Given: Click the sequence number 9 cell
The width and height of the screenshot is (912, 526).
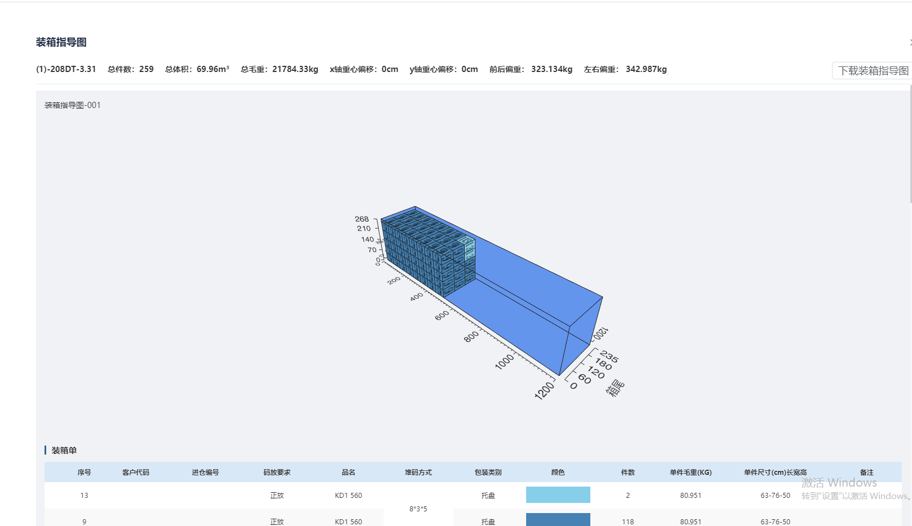Looking at the screenshot, I should 84,521.
